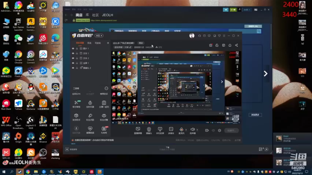The image size is (312, 175).
Task: Open the cube box helper tool
Action: 76,117
